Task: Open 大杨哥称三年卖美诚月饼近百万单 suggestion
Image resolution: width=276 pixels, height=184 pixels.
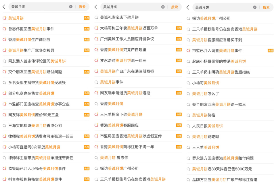Action: [129, 28]
